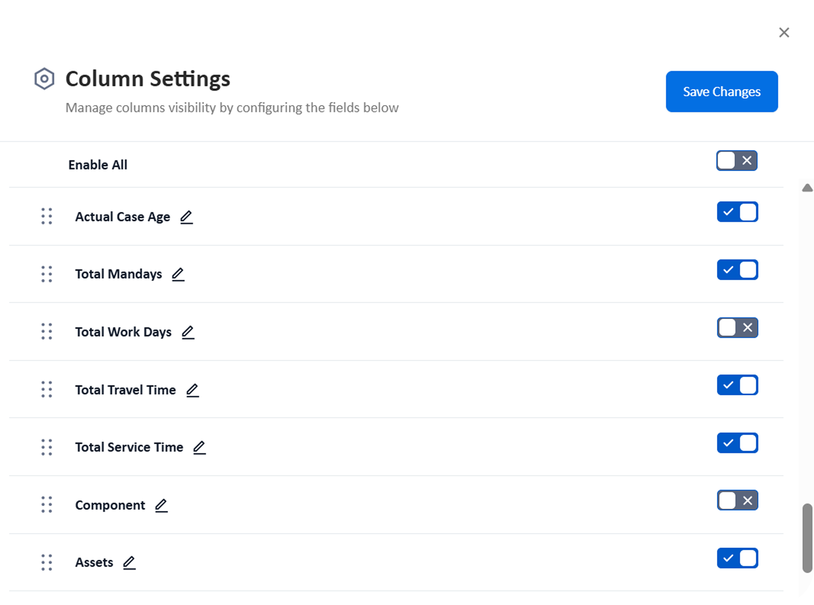Switch on the Component column toggle
Image resolution: width=814 pixels, height=605 pixels.
(x=737, y=501)
